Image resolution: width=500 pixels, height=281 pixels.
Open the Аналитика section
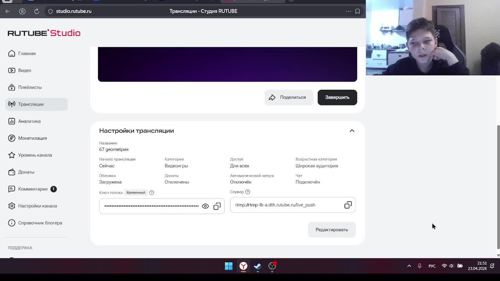tap(36, 121)
